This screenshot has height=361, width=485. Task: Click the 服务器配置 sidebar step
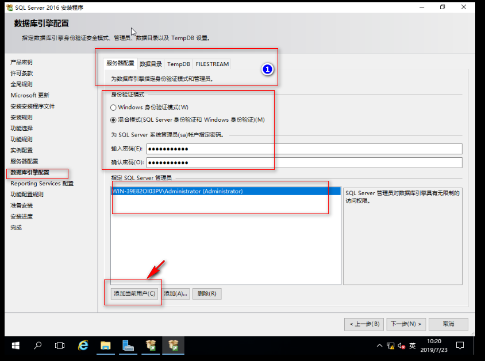24,161
